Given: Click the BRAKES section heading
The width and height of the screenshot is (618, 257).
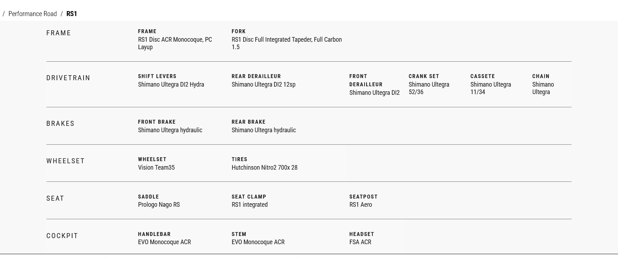Looking at the screenshot, I should pos(60,124).
